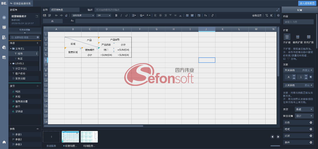Select the 竖向扩展 vertical expansion option
318x149 pixels.
(x=308, y=37)
